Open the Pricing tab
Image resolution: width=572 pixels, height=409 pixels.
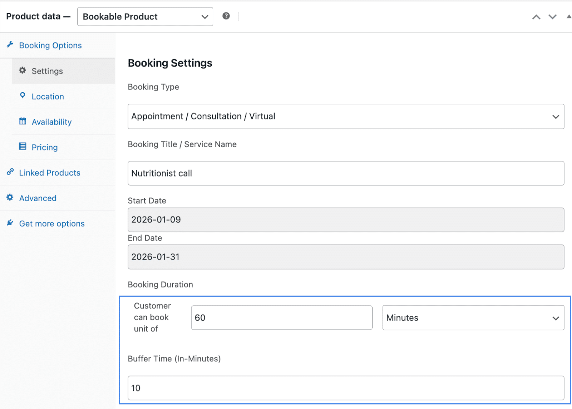click(x=64, y=147)
